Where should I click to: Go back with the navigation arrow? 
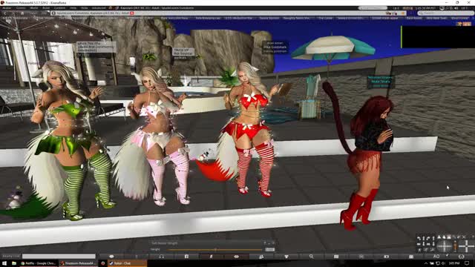pos(5,13)
